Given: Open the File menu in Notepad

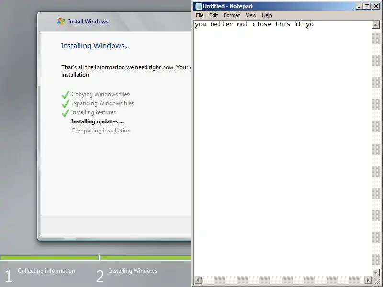Looking at the screenshot, I should tap(200, 15).
